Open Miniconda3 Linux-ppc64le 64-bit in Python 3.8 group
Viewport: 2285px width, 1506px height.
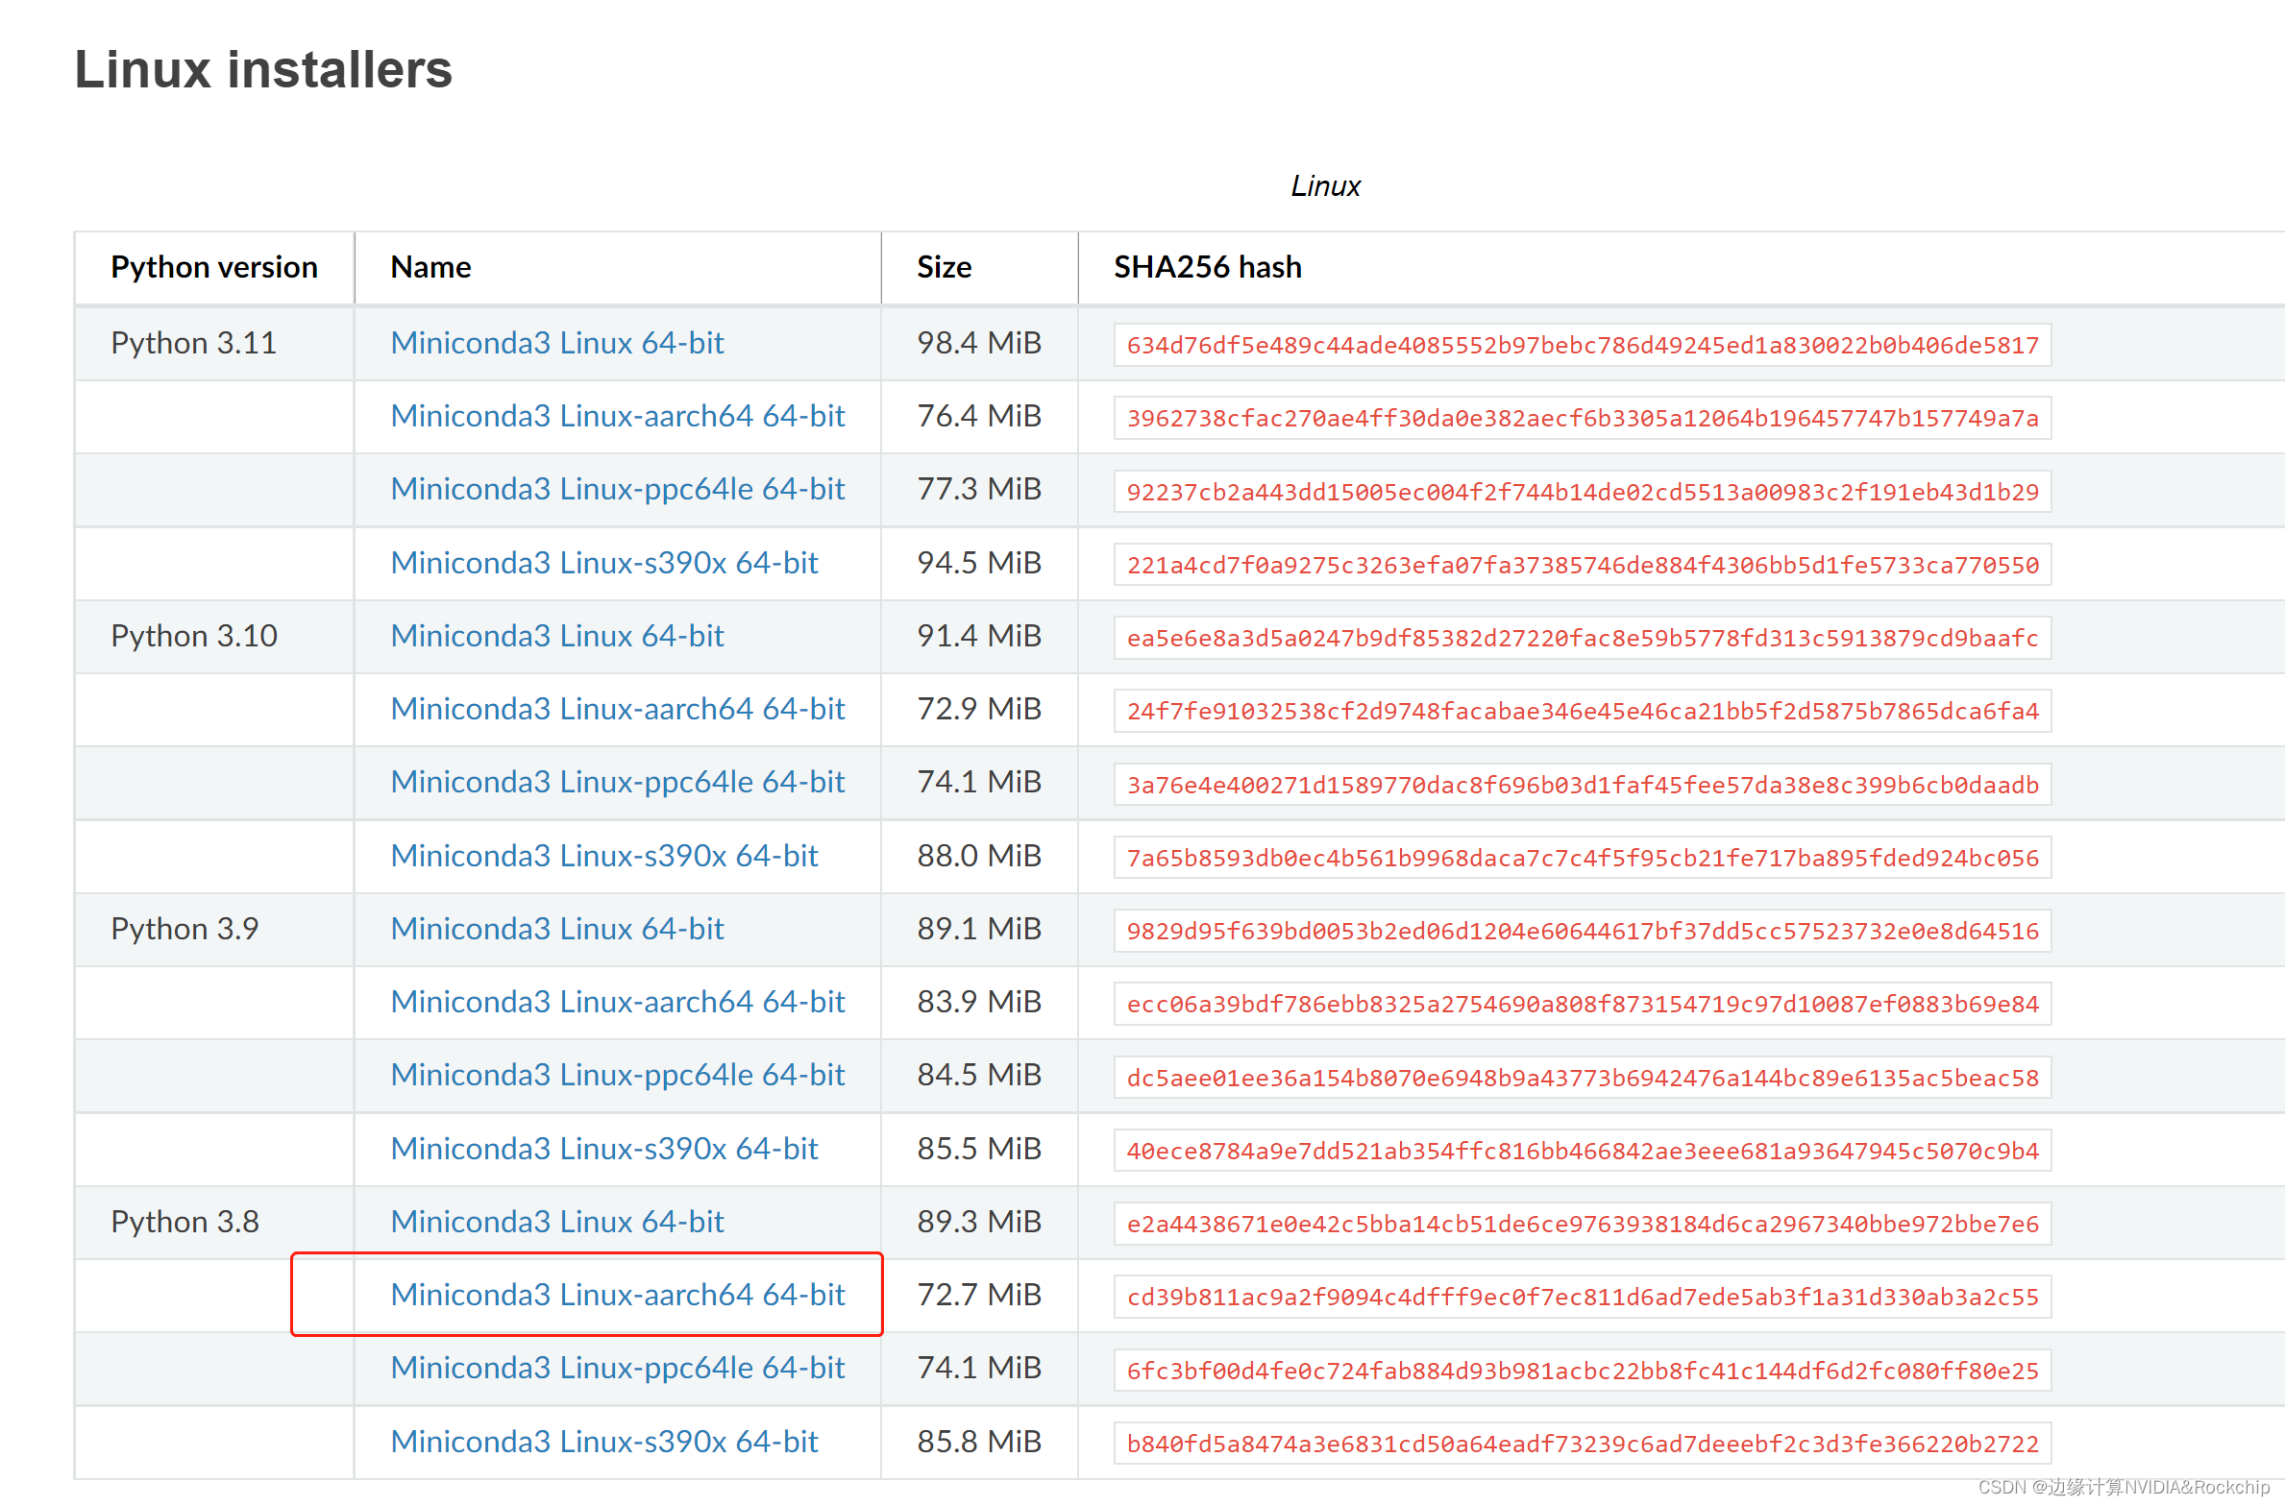click(x=618, y=1368)
